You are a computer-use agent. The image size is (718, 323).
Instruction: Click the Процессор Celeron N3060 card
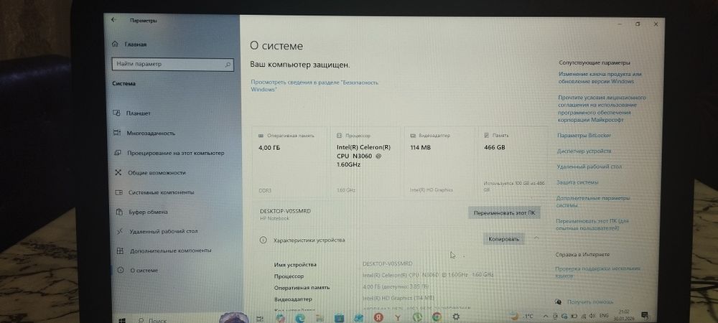(366, 162)
